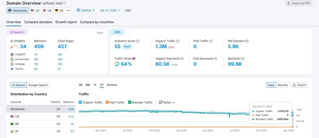319x138 pixels.
Task: Select the US row in country list
Action: tap(41, 117)
